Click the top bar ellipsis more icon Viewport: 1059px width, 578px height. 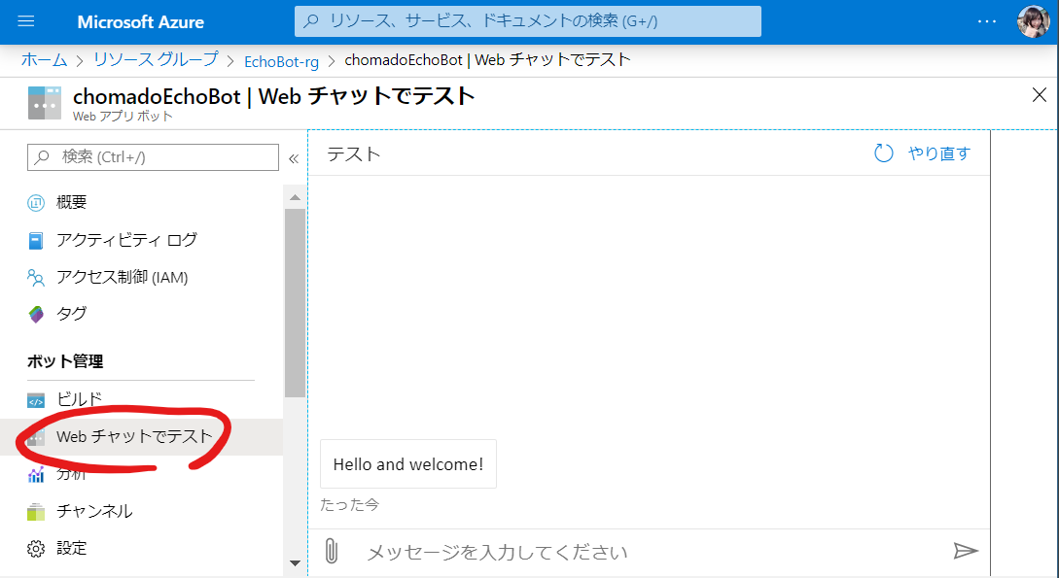tap(987, 21)
